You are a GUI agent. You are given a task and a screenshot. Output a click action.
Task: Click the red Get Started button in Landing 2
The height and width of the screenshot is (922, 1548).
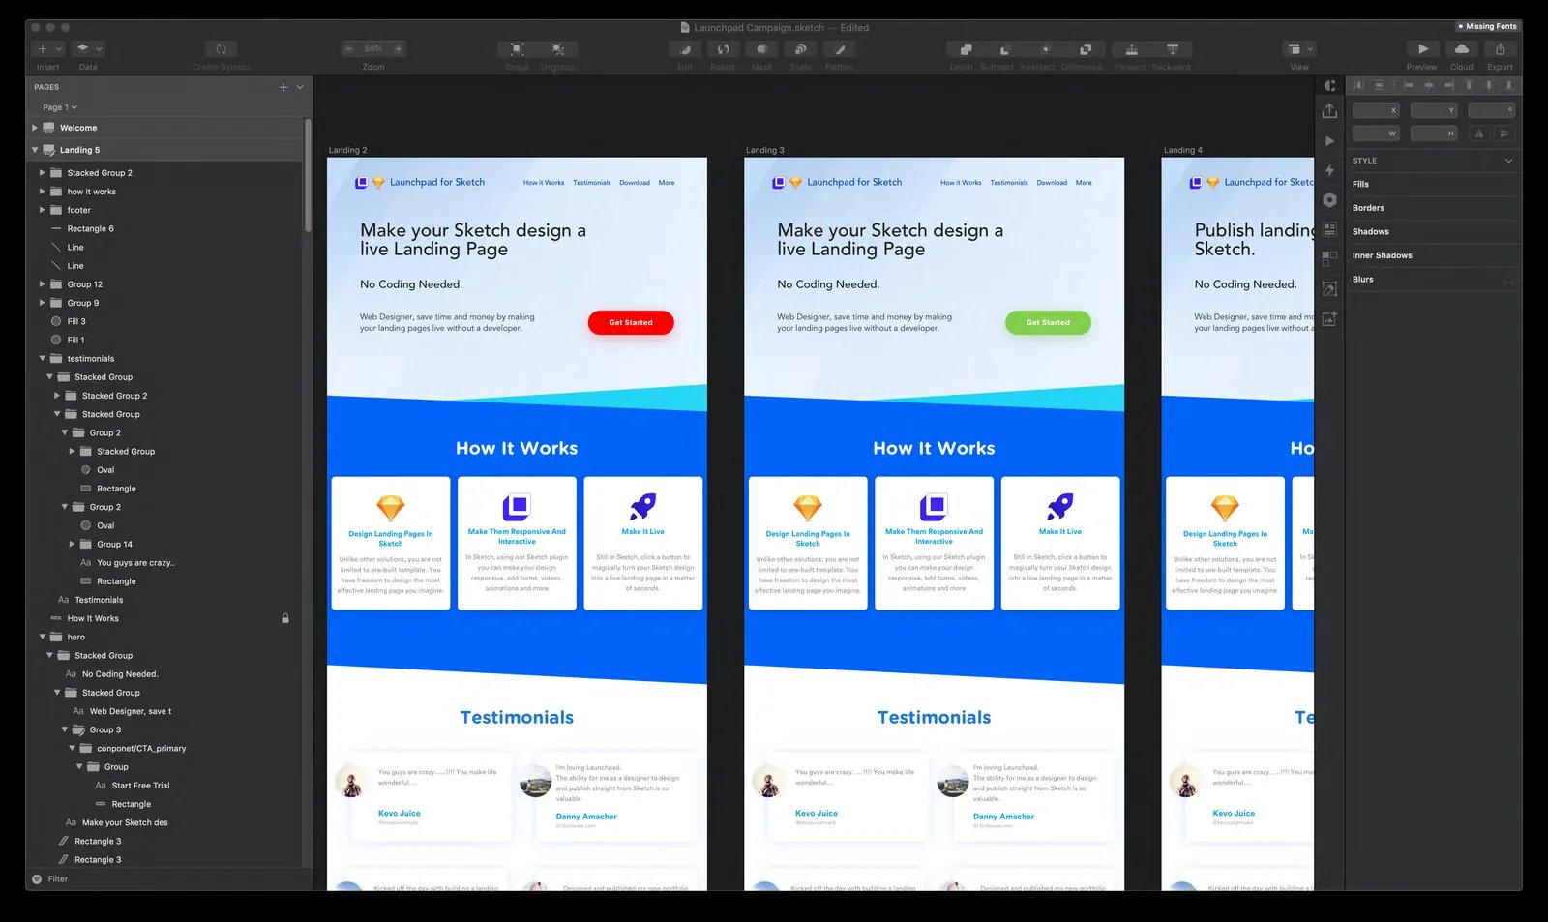(631, 322)
